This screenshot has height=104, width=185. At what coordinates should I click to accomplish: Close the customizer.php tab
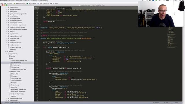point(70,8)
